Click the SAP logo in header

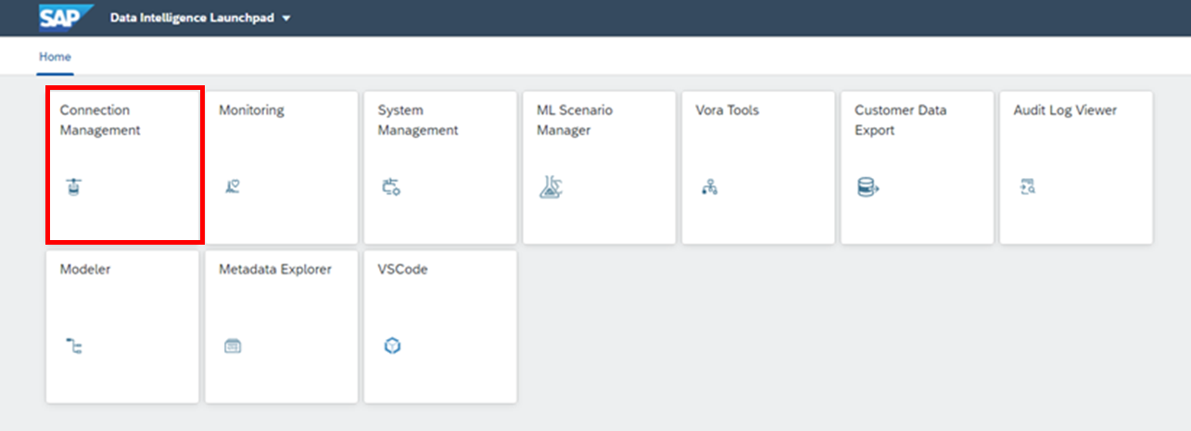point(67,18)
